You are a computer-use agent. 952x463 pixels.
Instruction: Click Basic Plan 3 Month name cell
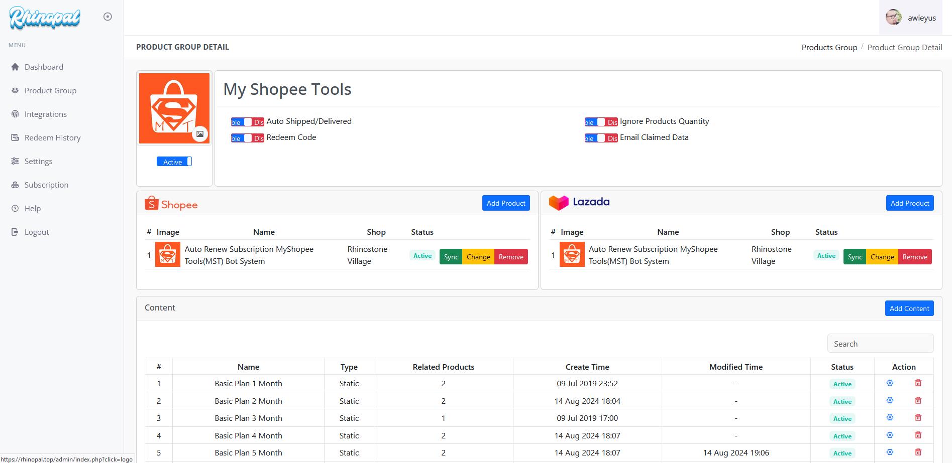[x=248, y=418]
